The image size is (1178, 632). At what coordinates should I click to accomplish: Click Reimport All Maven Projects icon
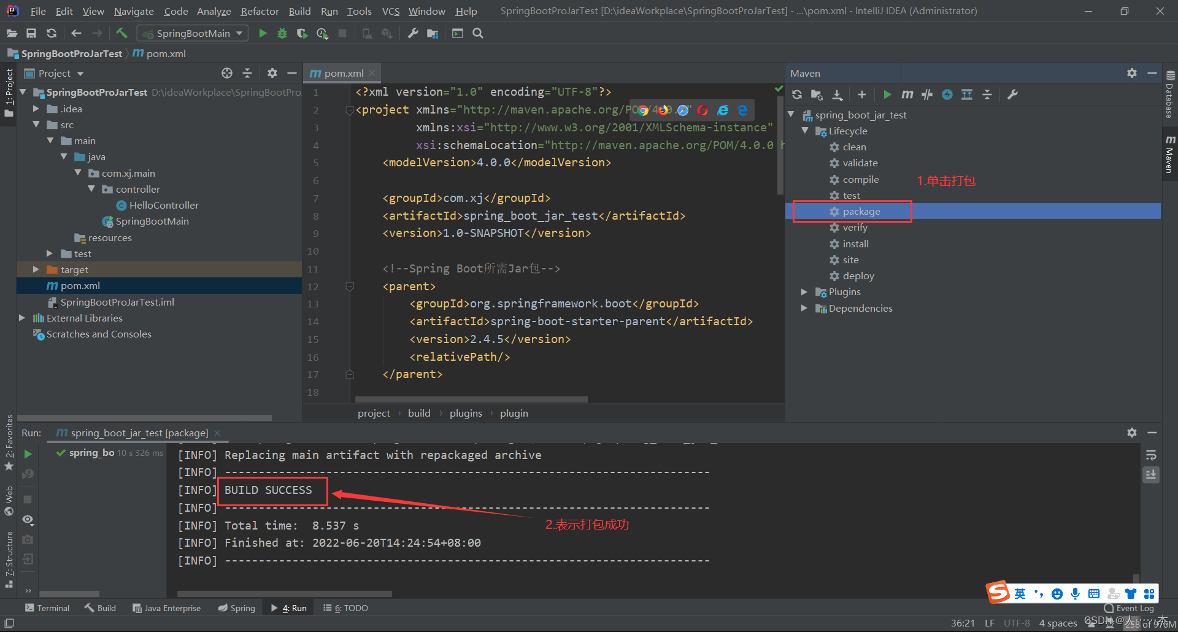click(797, 94)
